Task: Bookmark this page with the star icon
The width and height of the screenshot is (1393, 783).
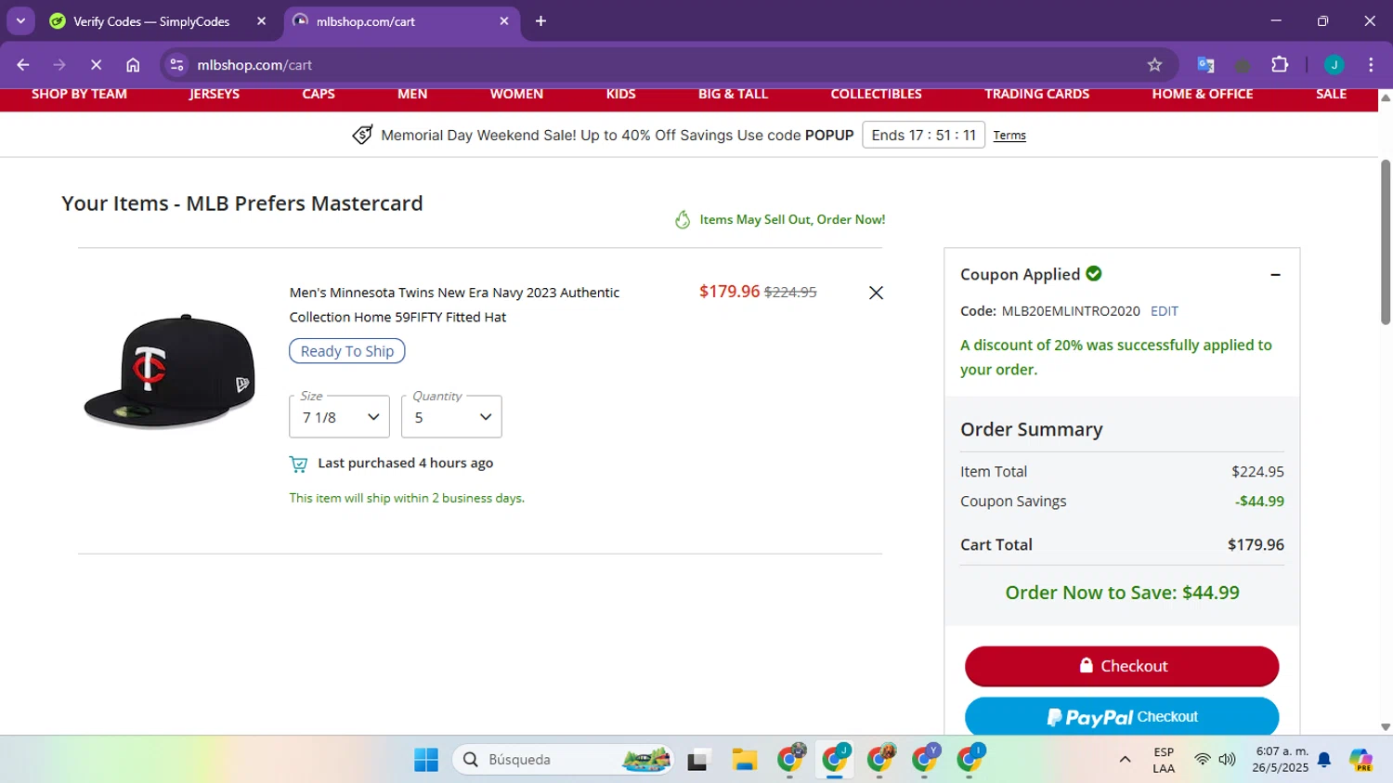Action: point(1154,65)
